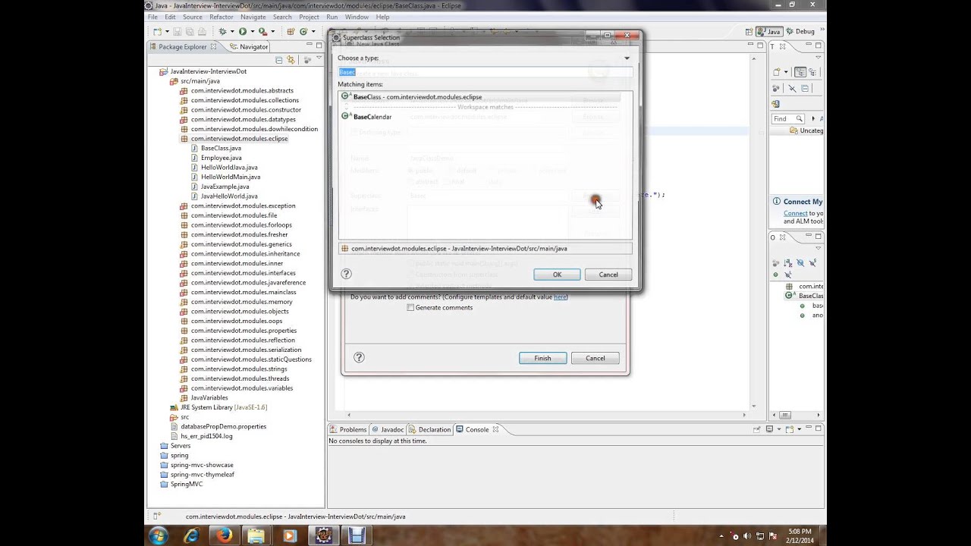Toggle Link with Editor in Package Explorer
This screenshot has width=971, height=546.
point(291,60)
